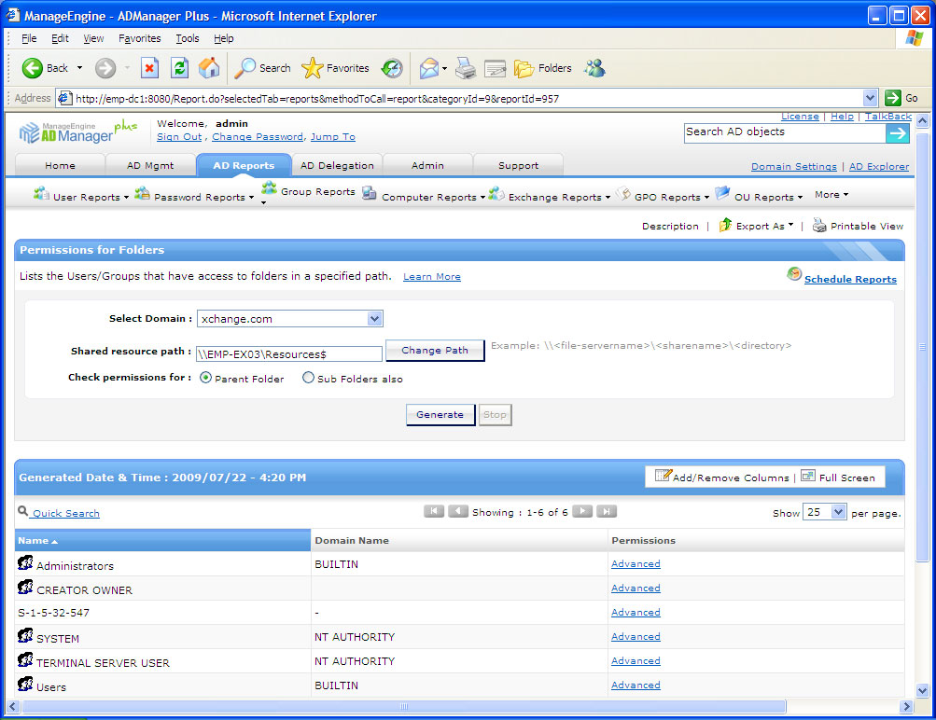Open the Support tab

coord(518,165)
